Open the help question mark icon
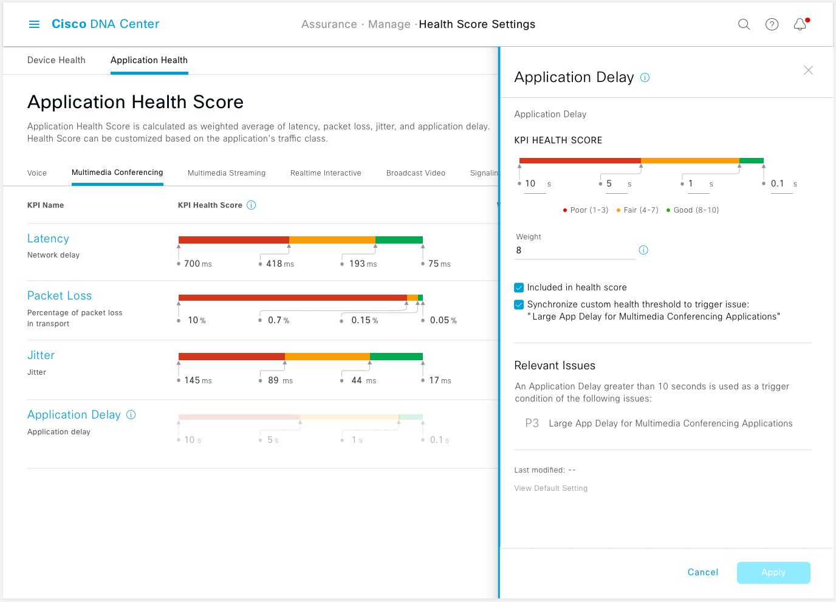This screenshot has width=836, height=602. [772, 24]
